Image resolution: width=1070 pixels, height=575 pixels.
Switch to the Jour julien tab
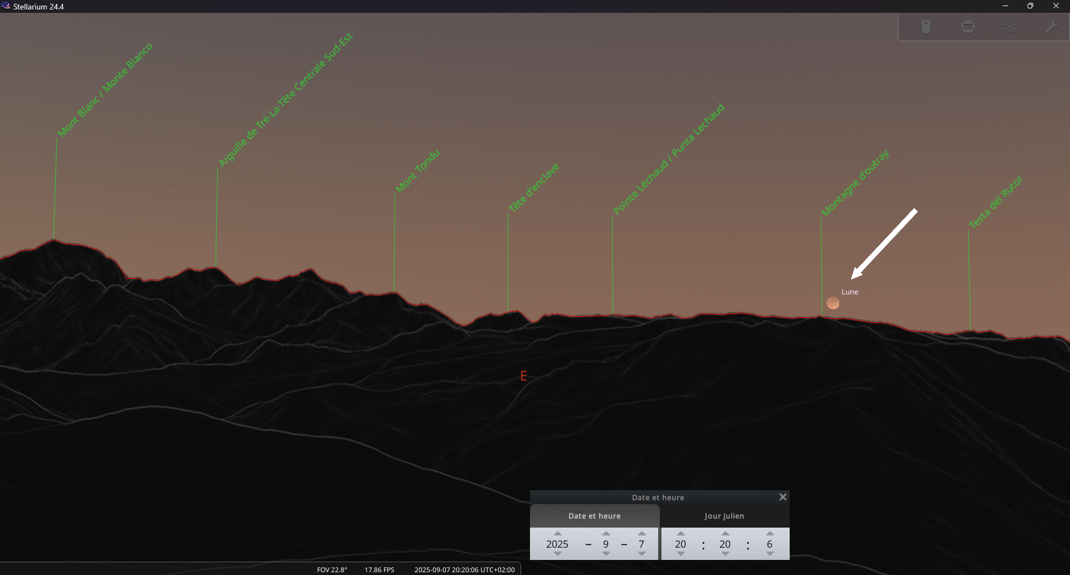click(724, 516)
